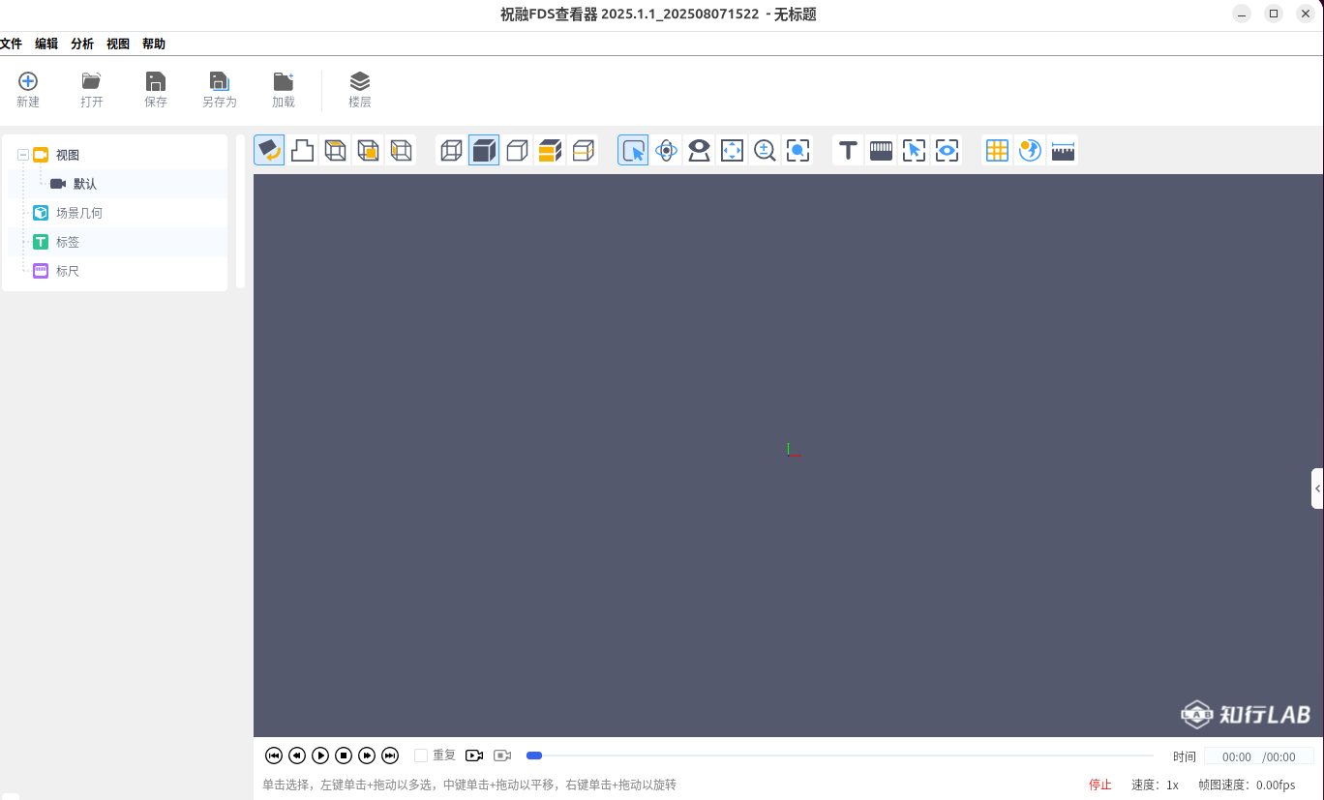Step forward with the fast-forward button
The image size is (1324, 800).
pyautogui.click(x=367, y=756)
